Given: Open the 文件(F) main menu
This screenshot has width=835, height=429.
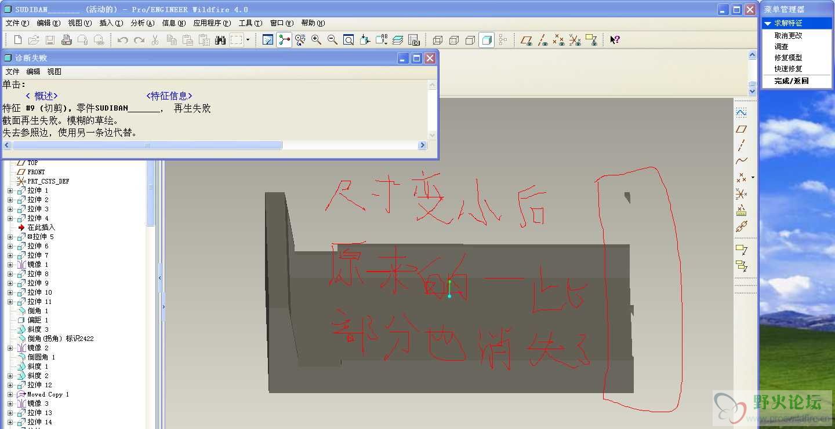Looking at the screenshot, I should (17, 23).
